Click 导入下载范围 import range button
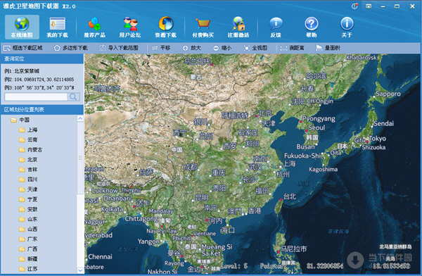The height and width of the screenshot is (276, 422). (119, 48)
